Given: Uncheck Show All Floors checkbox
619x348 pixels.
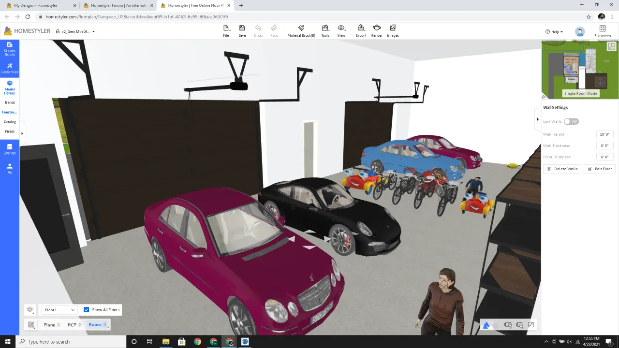Looking at the screenshot, I should (87, 310).
